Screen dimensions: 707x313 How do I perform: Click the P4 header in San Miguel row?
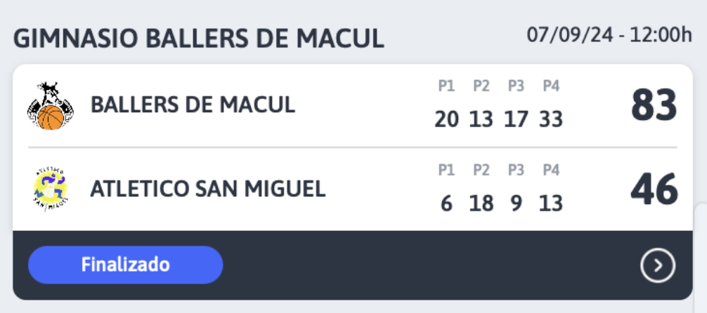(x=551, y=171)
